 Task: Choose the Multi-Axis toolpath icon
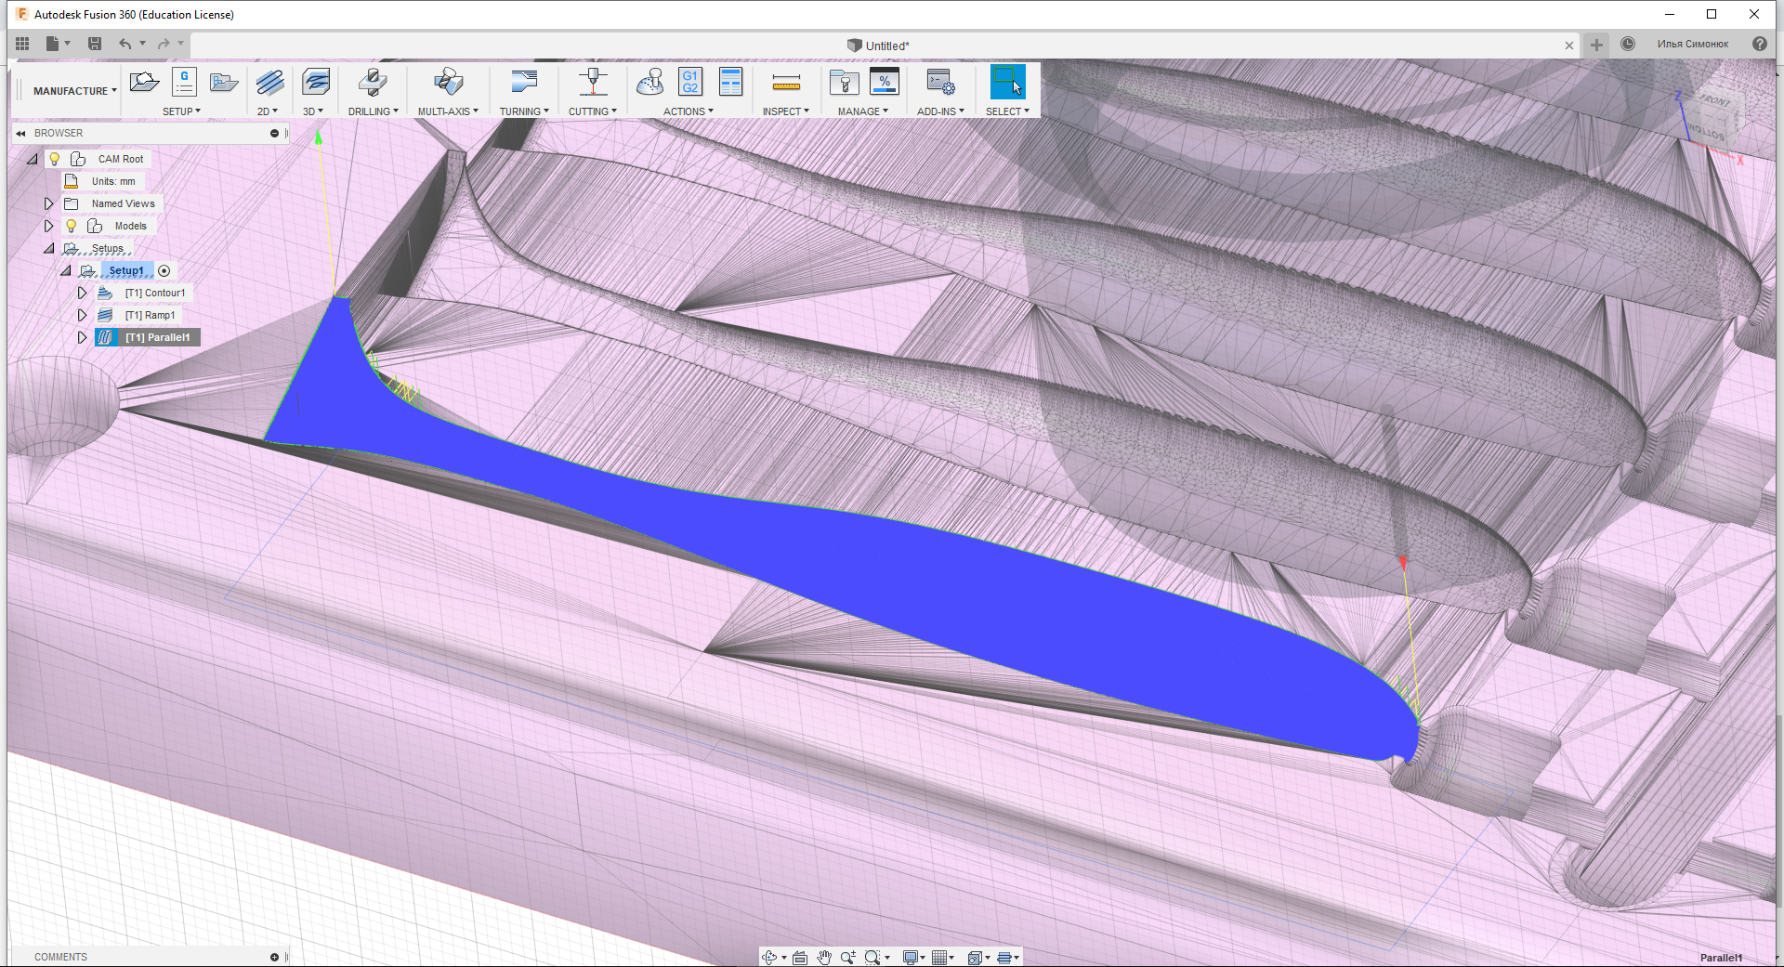(x=448, y=82)
